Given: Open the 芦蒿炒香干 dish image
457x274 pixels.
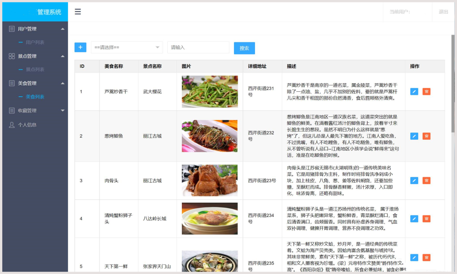Looking at the screenshot, I should 210,91.
